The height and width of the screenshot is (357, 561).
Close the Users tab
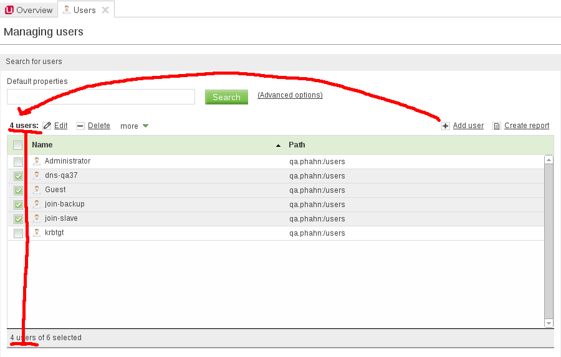(x=105, y=10)
